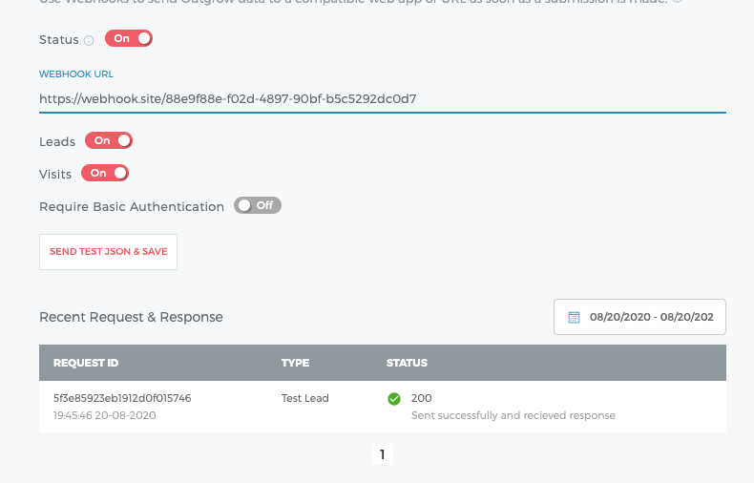754x483 pixels.
Task: Click the info icon next to Status
Action: (x=89, y=40)
